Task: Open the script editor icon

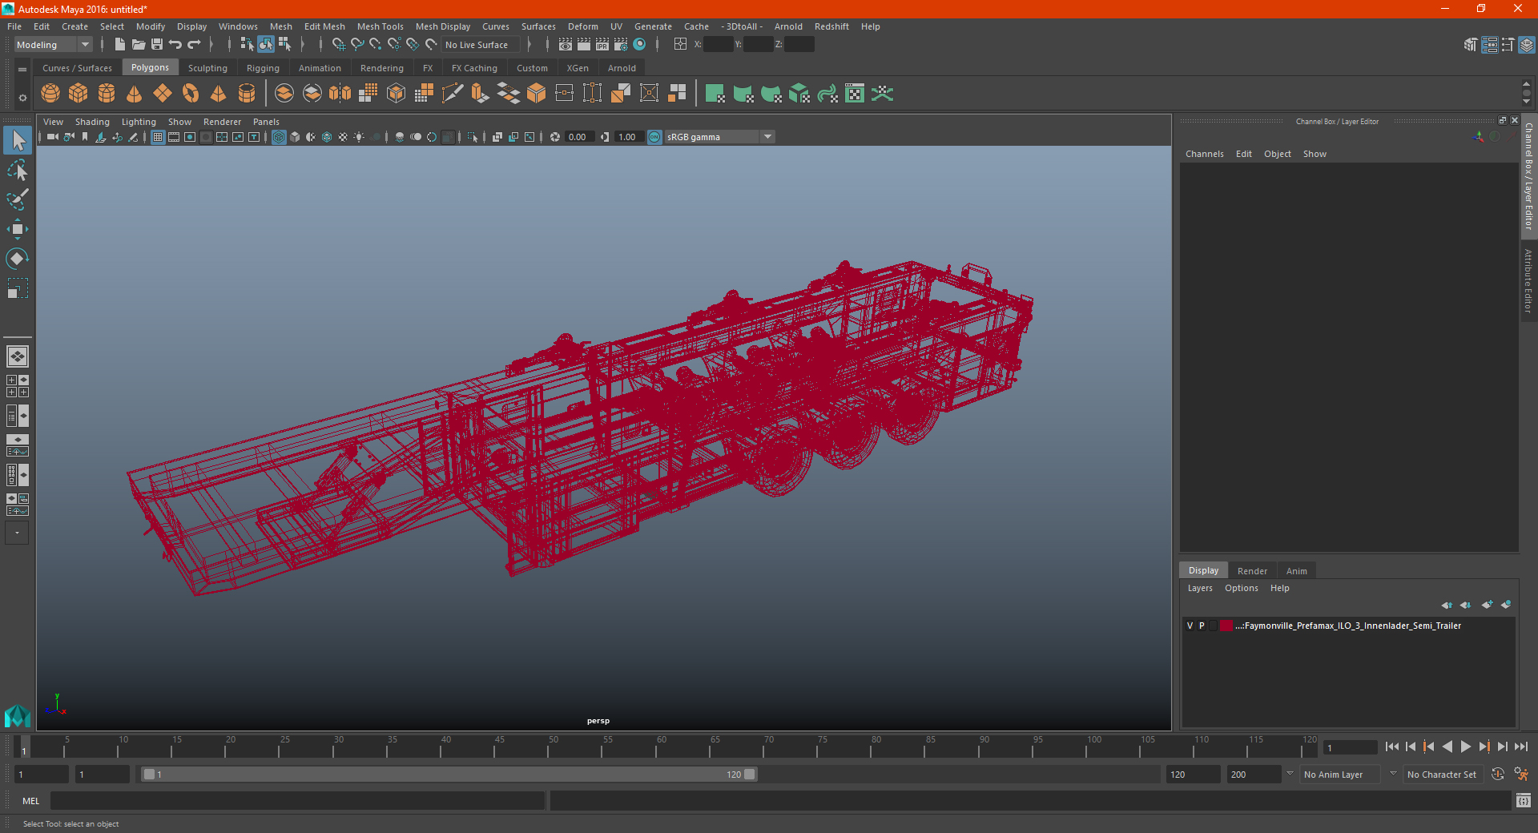Action: pos(1524,800)
